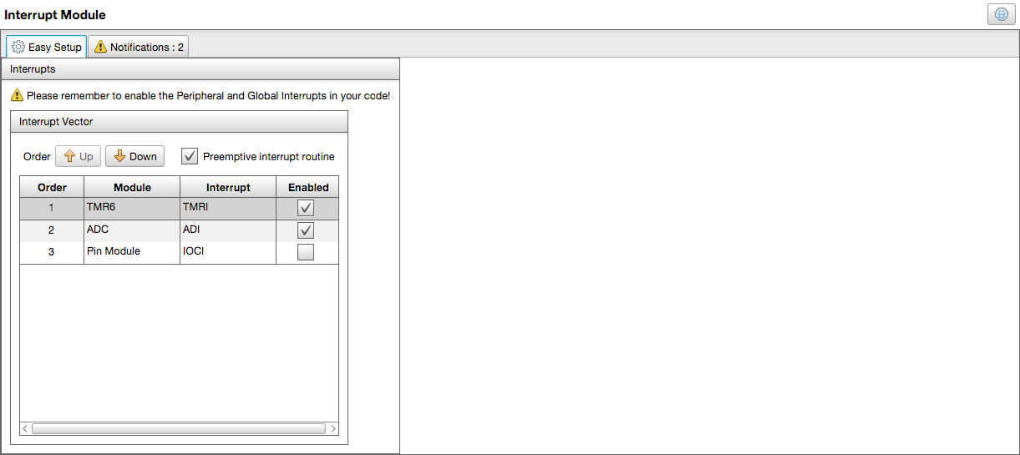Click the left arrow of horizontal scrollbar
Screen dimensions: 1020x455
(25, 428)
